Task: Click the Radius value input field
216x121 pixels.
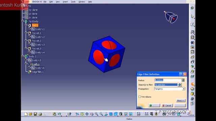Action: click(168, 80)
